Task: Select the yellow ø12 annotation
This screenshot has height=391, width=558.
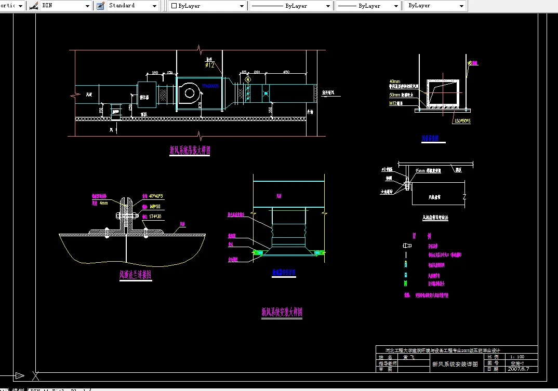Action: click(x=209, y=65)
